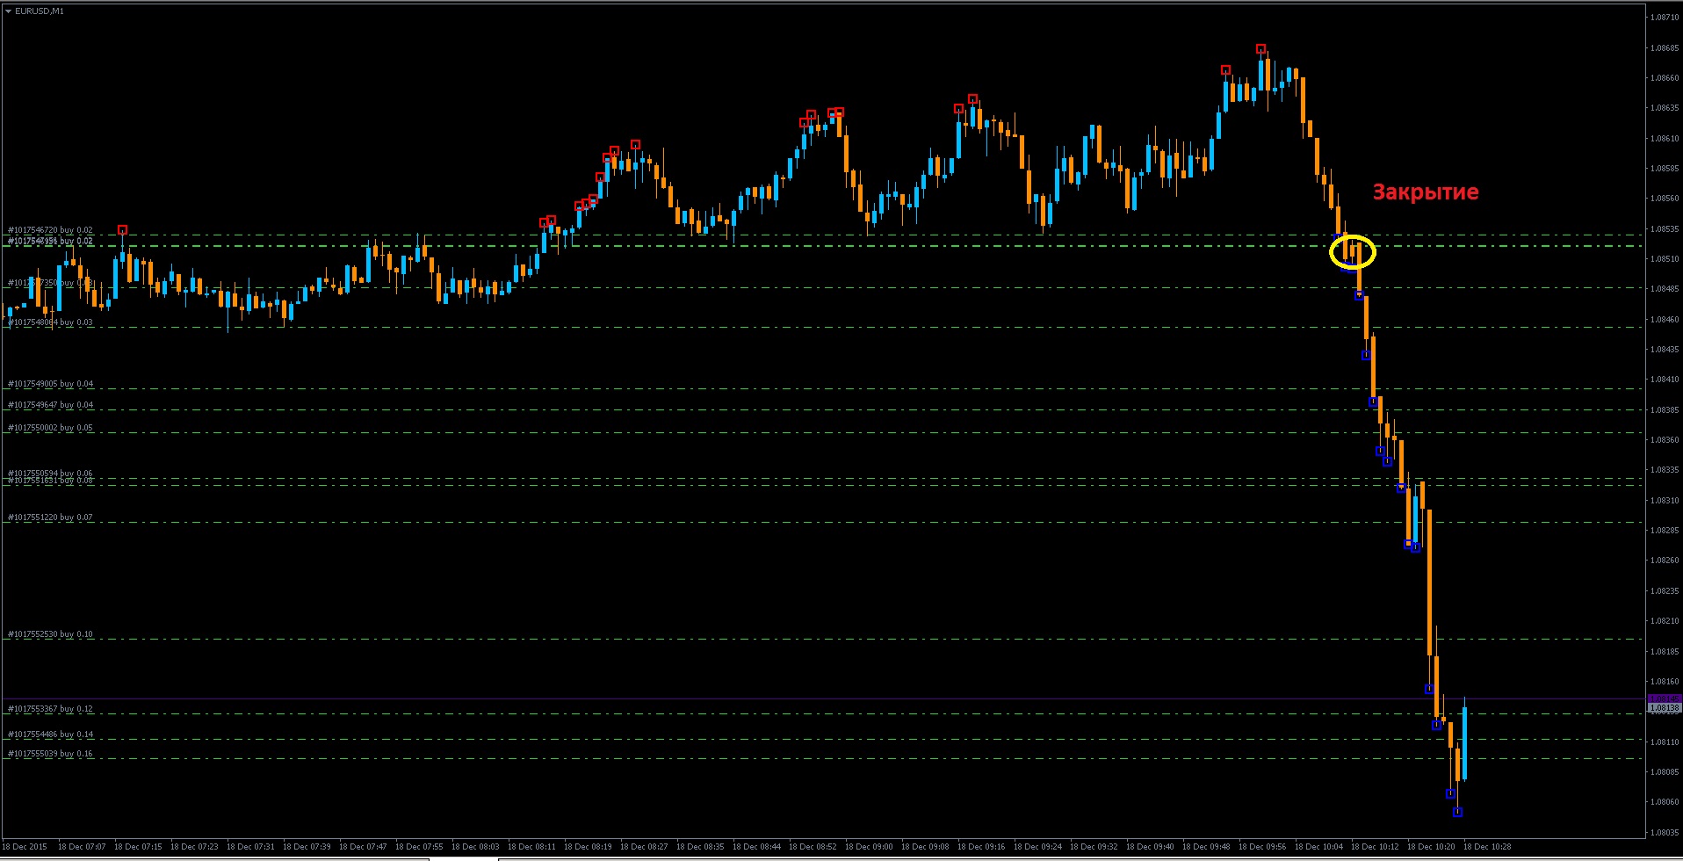Click time axis label 18 Dec 07:07
The height and width of the screenshot is (861, 1683).
[x=82, y=848]
